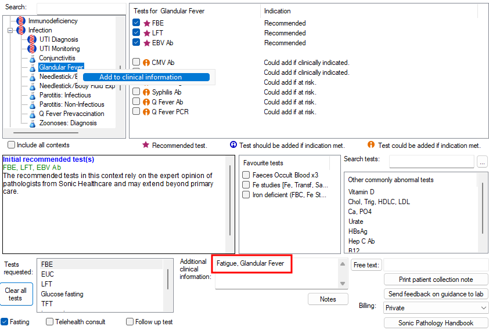Click the top Search input field
This screenshot has height=330, width=489.
point(81,8)
